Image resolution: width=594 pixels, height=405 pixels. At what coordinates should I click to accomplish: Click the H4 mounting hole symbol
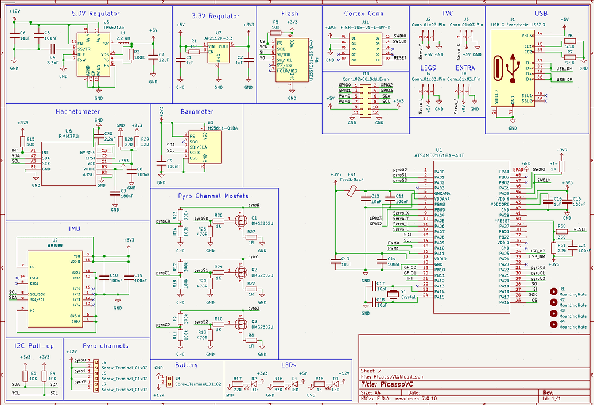coord(554,324)
